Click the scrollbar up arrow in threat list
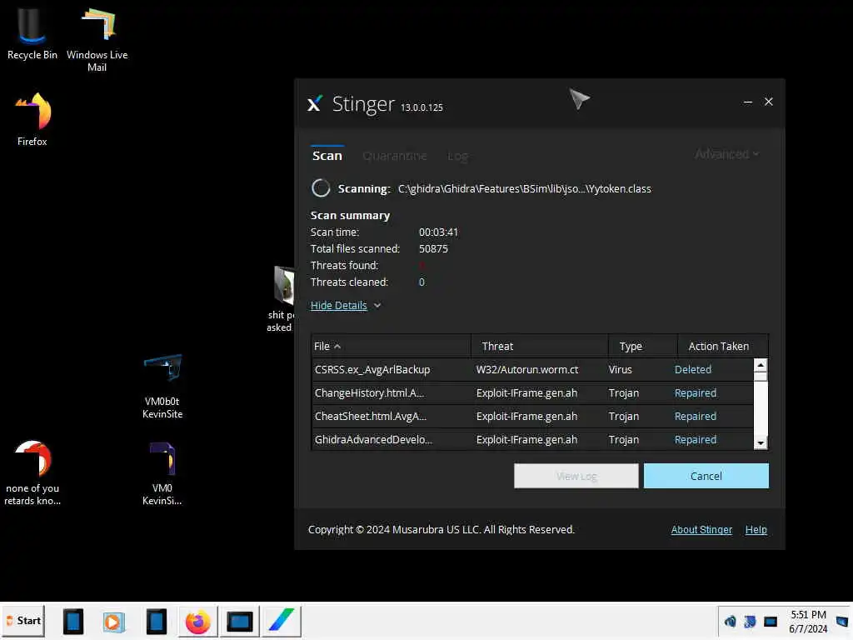 [x=761, y=365]
